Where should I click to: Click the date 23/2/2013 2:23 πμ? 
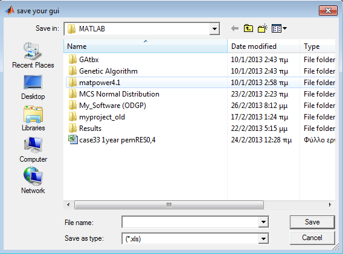(x=260, y=94)
